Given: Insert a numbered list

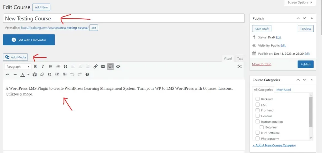Looking at the screenshot, I should tap(58, 67).
